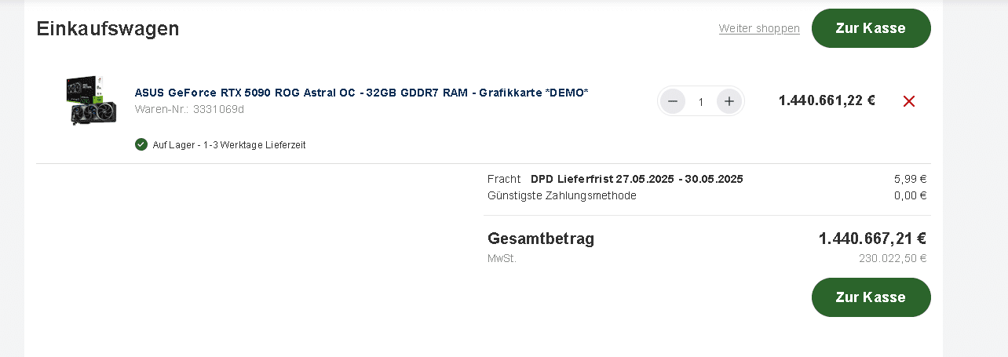
Task: Click the green in-stock checkmark icon
Action: (x=141, y=144)
